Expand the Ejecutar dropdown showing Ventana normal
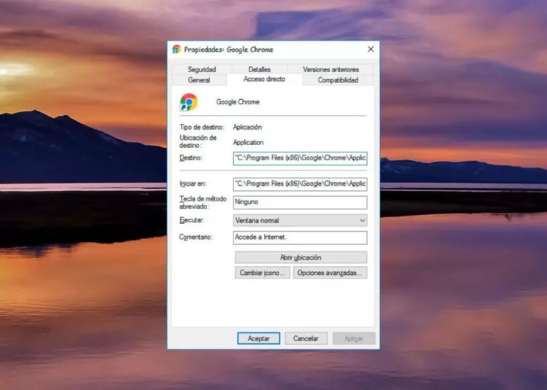 click(300, 220)
